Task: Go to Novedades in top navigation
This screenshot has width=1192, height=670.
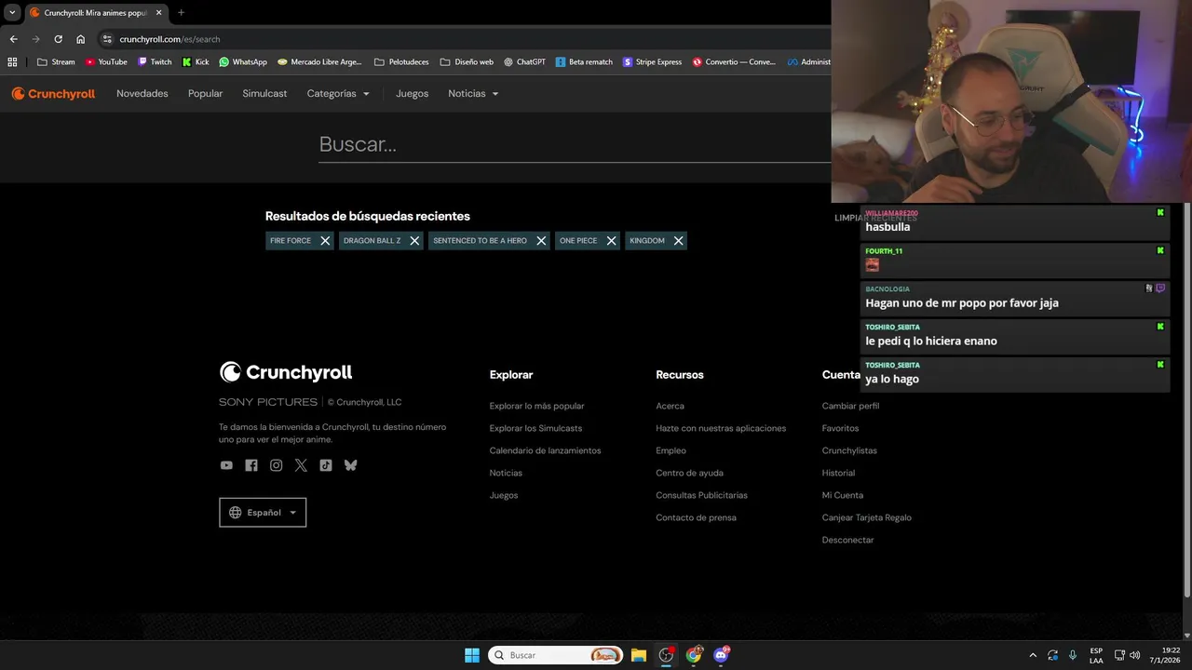Action: [x=142, y=94]
